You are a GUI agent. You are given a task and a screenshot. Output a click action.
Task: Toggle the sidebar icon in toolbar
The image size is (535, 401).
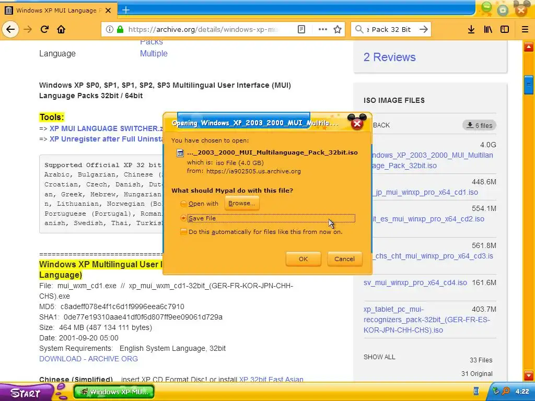tap(505, 29)
